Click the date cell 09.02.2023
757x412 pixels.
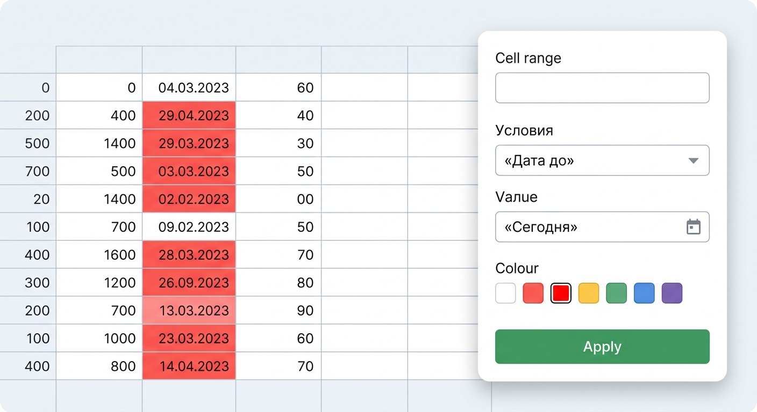click(189, 227)
